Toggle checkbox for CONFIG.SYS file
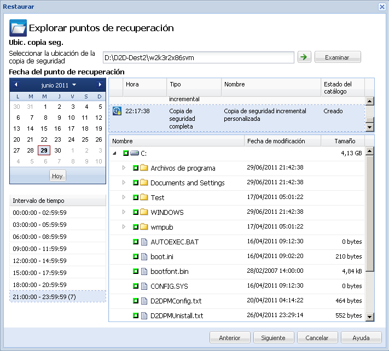389x351 pixels. pyautogui.click(x=135, y=286)
